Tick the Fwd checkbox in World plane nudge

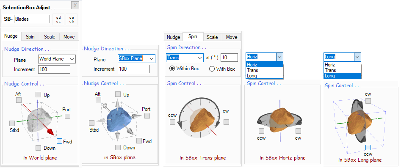(x=59, y=141)
